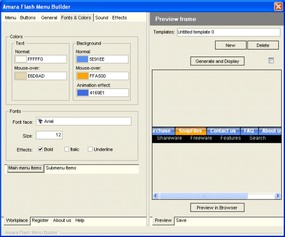Switch to the Effects tab
285x237 pixels.
pos(119,18)
